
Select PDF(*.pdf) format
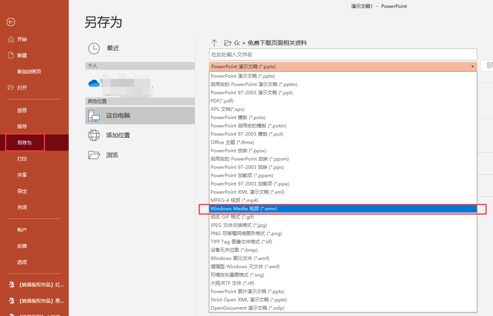[343, 101]
